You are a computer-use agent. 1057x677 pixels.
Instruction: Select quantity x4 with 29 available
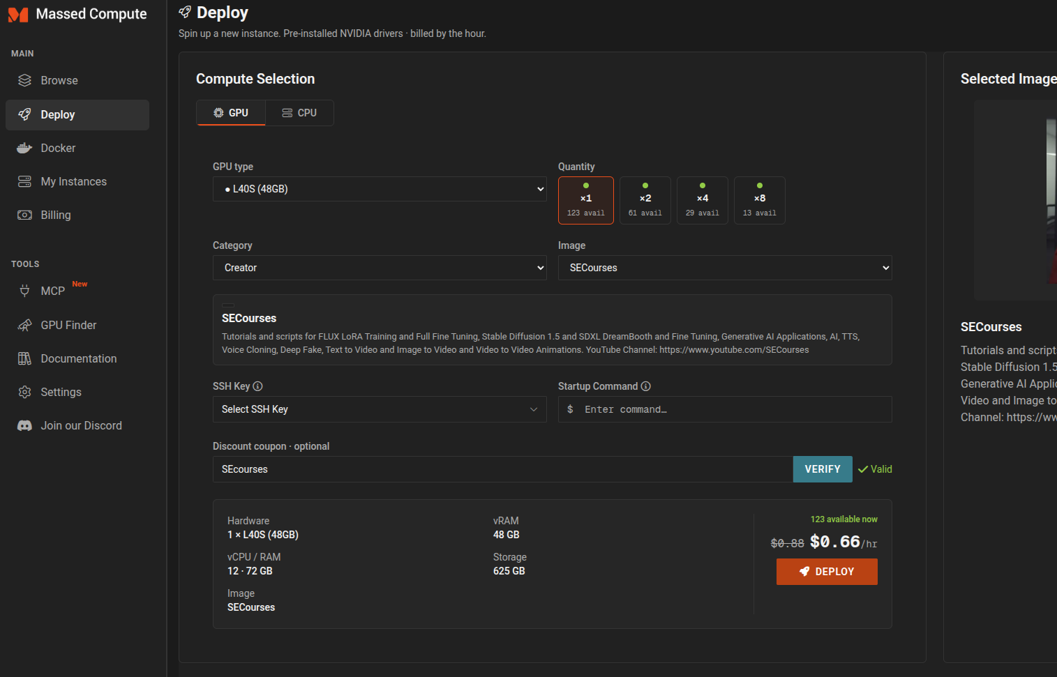point(703,200)
